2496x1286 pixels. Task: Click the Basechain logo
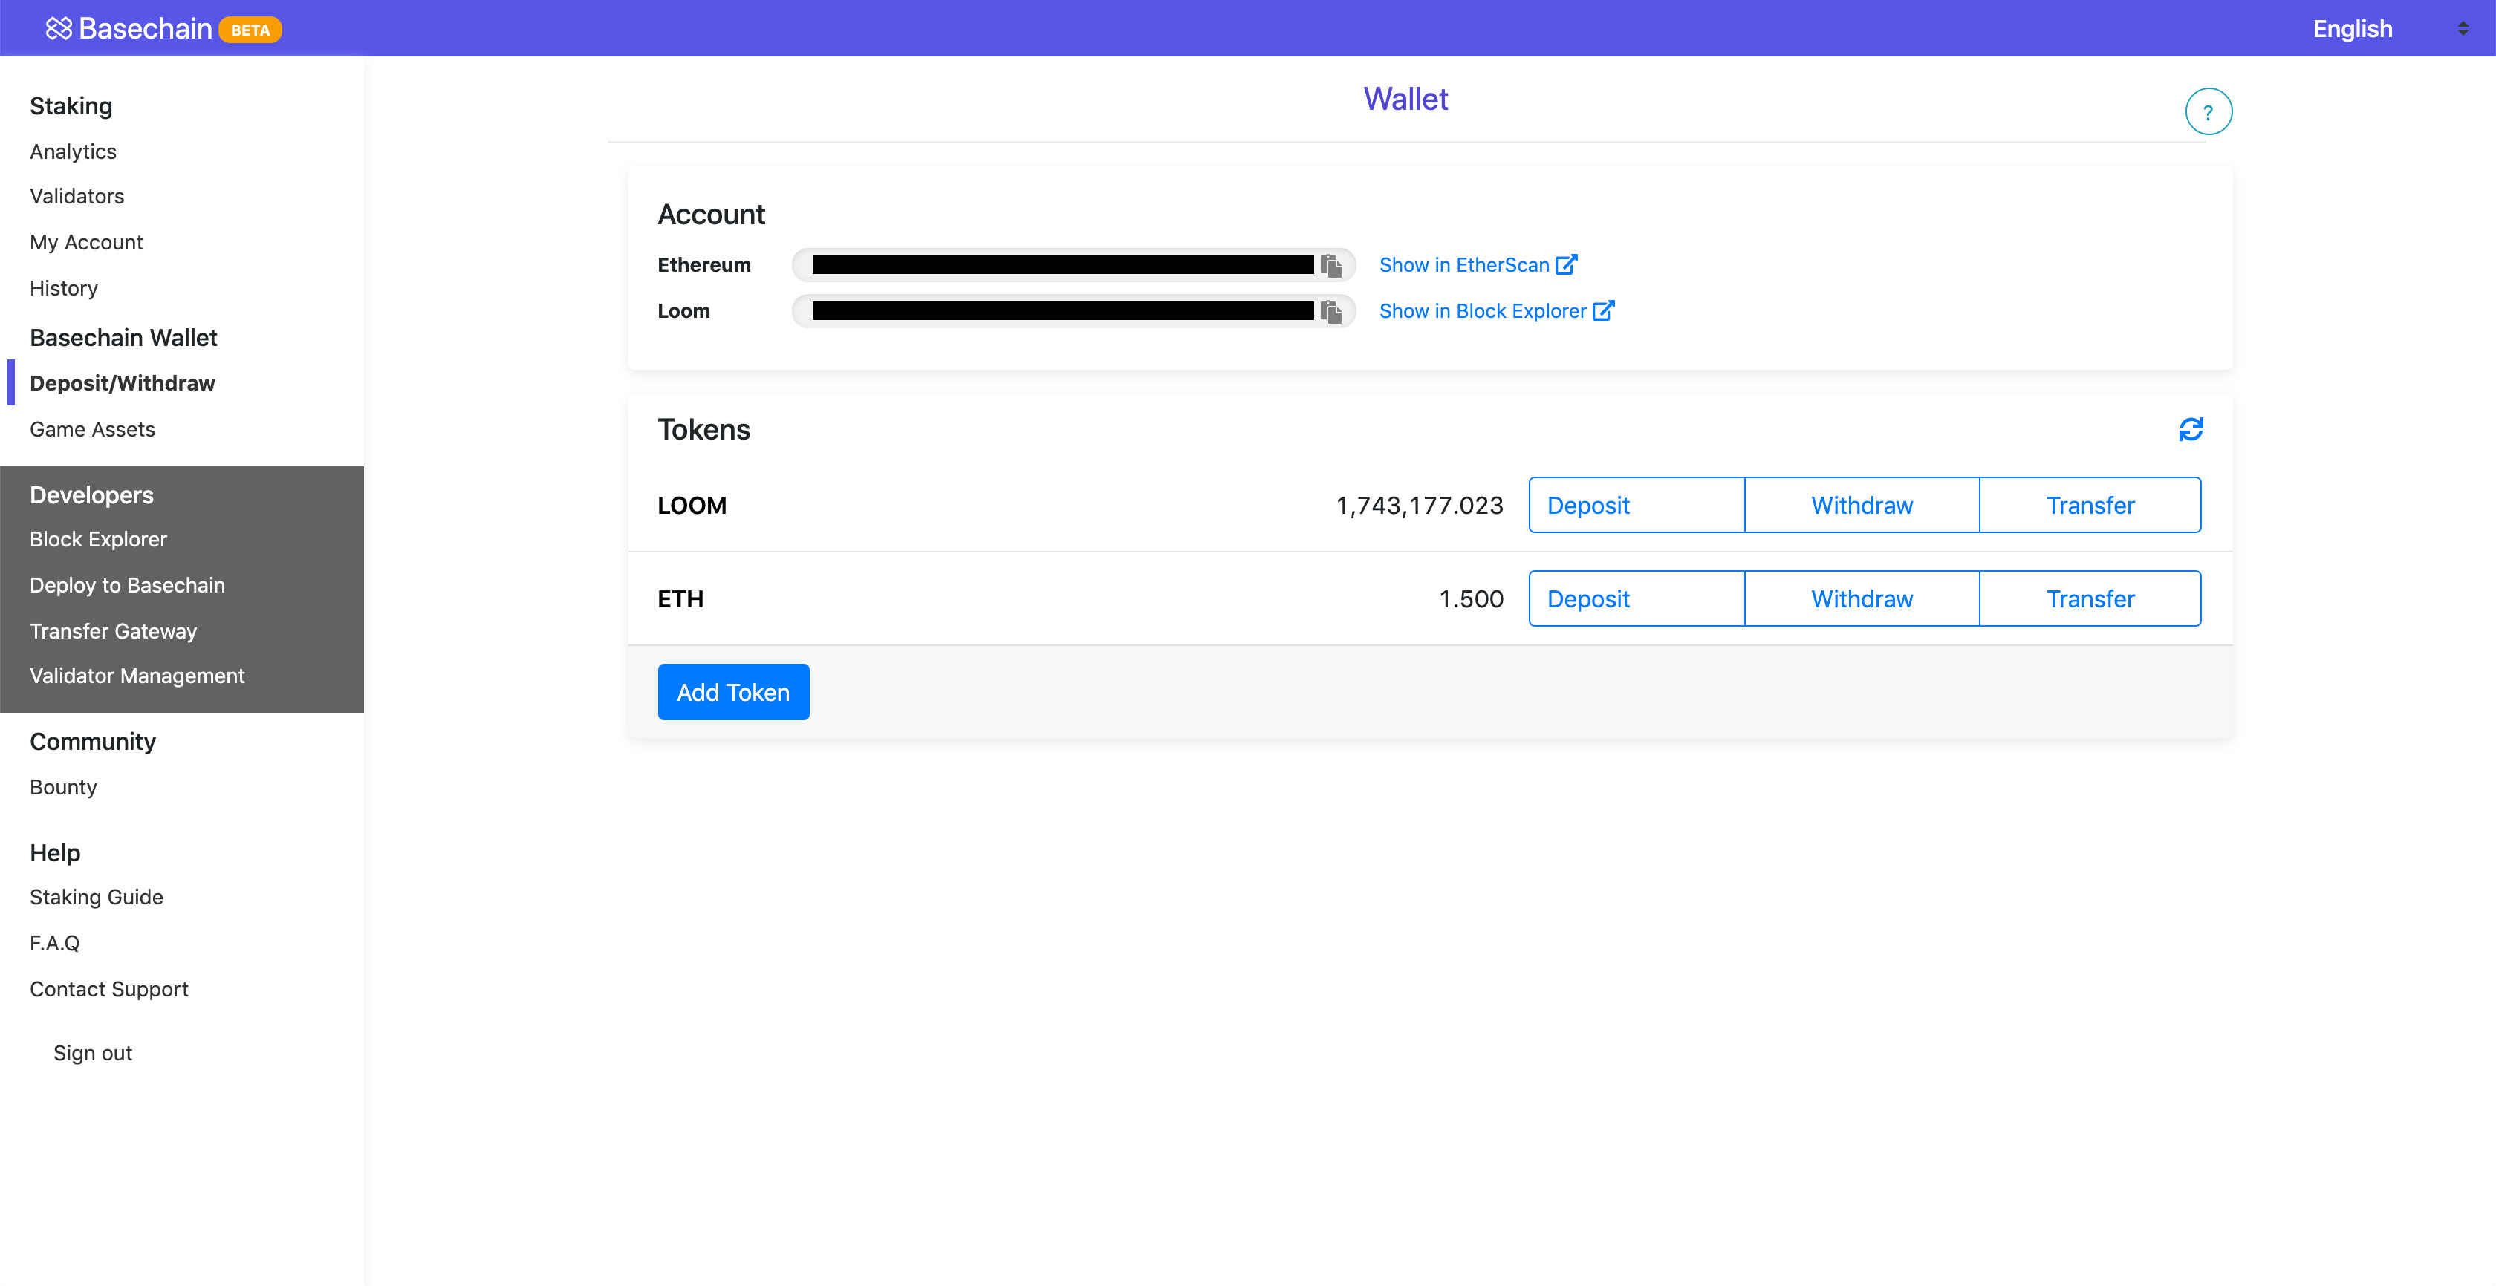tap(129, 29)
